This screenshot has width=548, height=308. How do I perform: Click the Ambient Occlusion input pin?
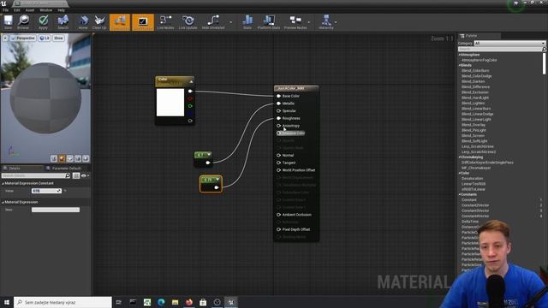[278, 215]
